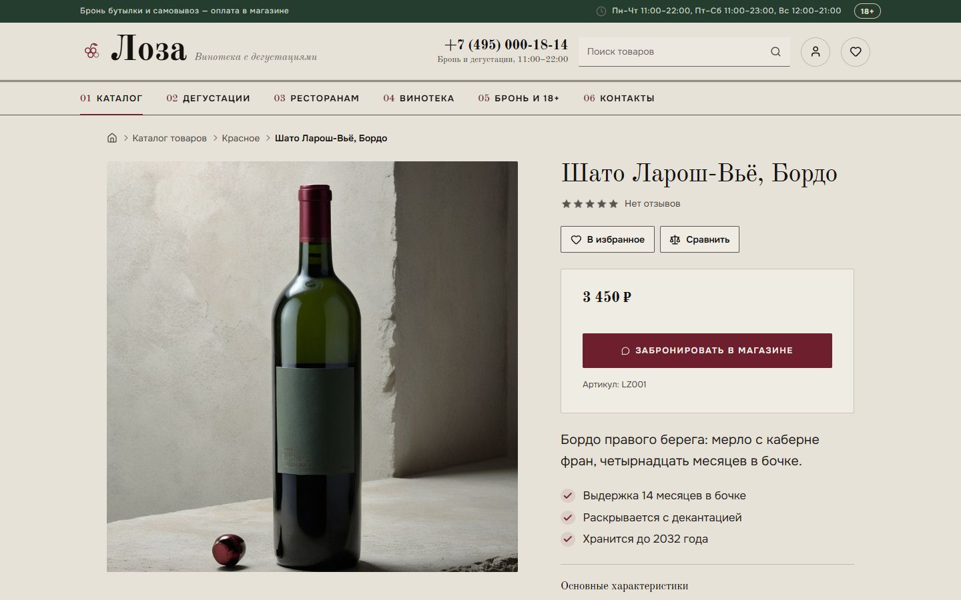Image resolution: width=961 pixels, height=600 pixels.
Task: Go to the Дегустации section
Action: (x=208, y=98)
